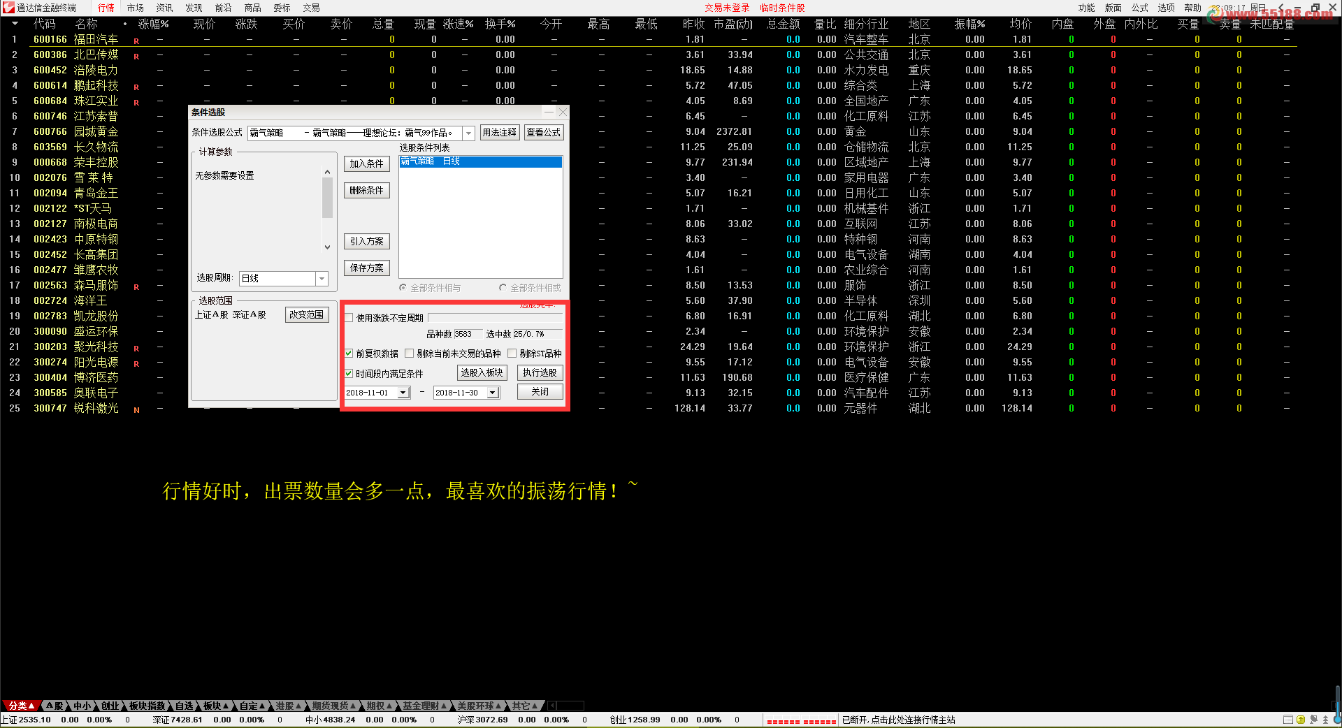Switch to the A股 bottom tab
1342x728 pixels.
pos(55,706)
